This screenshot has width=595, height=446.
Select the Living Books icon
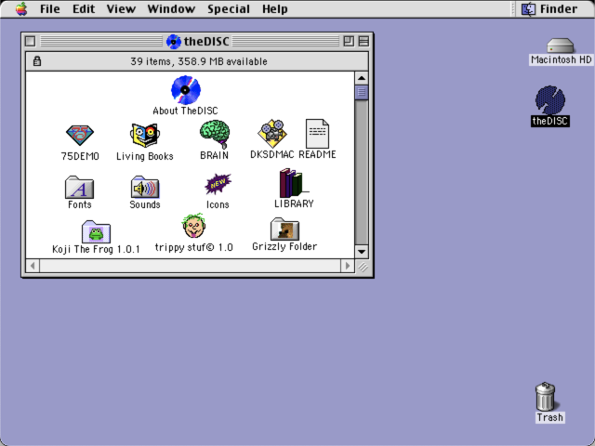point(145,136)
